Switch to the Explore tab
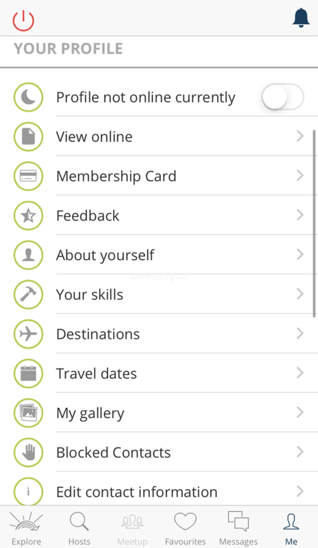 coord(26,527)
